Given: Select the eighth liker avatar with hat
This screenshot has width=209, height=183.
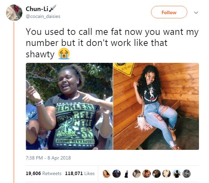Looking at the screenshot, I should [177, 174].
